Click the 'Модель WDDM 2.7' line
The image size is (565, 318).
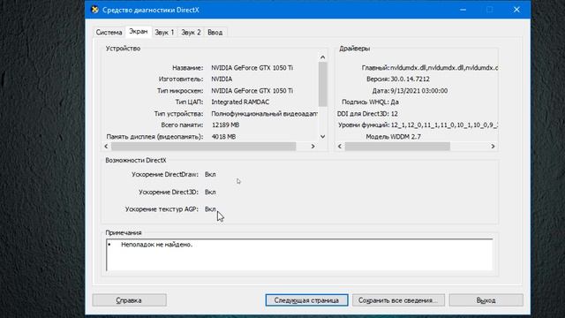tap(393, 137)
